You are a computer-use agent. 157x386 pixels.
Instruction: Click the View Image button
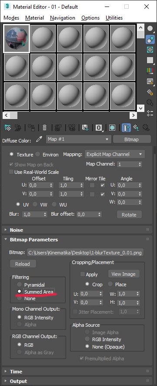pyautogui.click(x=124, y=274)
